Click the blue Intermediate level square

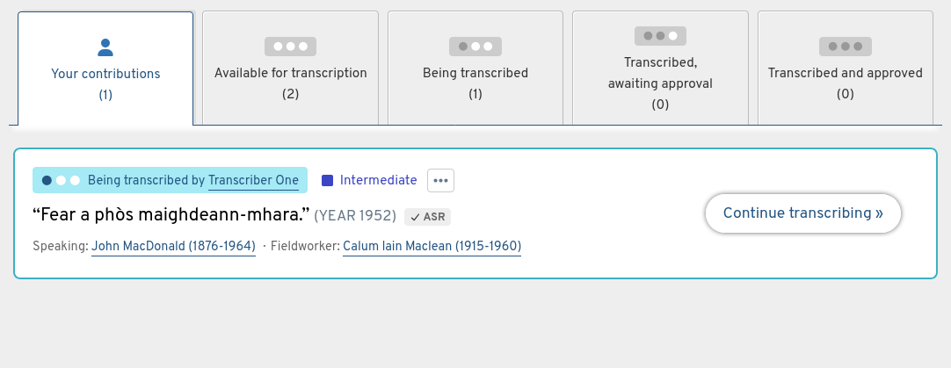[327, 180]
